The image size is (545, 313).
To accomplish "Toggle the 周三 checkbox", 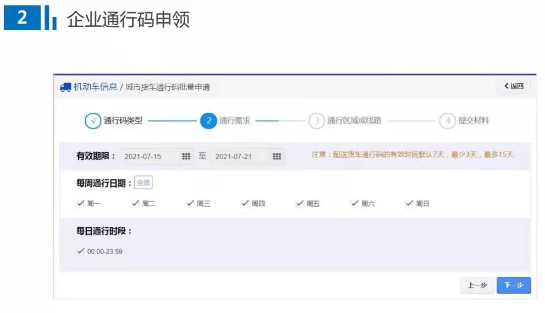I will [x=190, y=204].
